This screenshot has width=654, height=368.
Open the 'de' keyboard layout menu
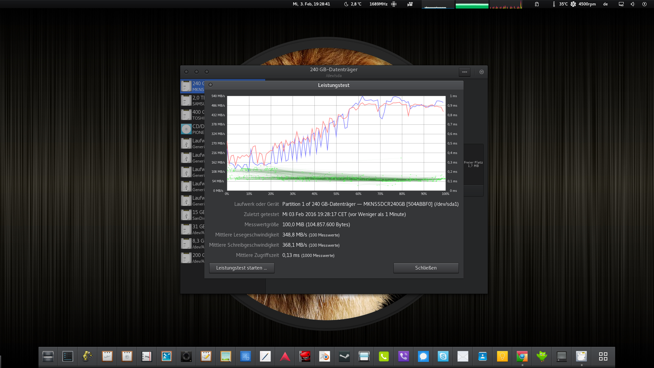click(605, 4)
